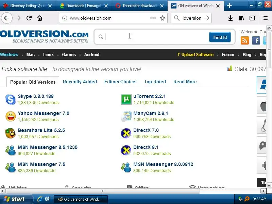This screenshot has width=272, height=204.
Task: Close the Old versions of Windows tab
Action: [218, 6]
